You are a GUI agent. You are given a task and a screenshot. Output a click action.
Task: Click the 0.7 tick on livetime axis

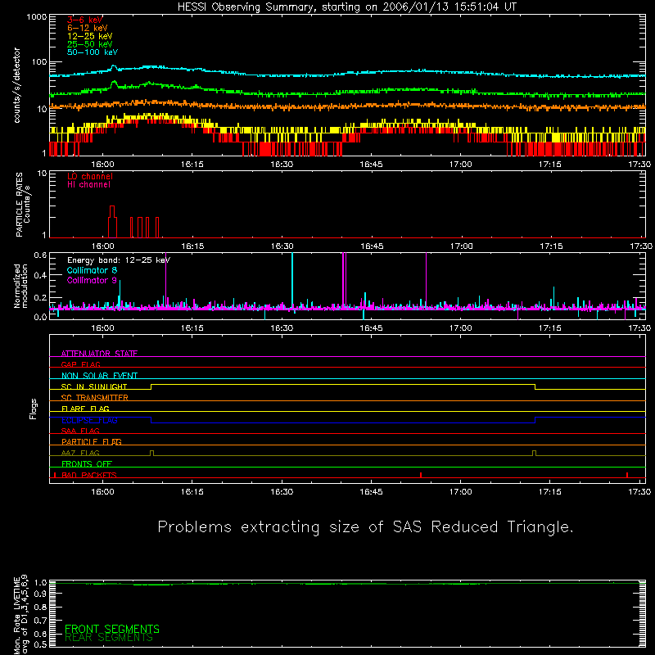click(40, 621)
